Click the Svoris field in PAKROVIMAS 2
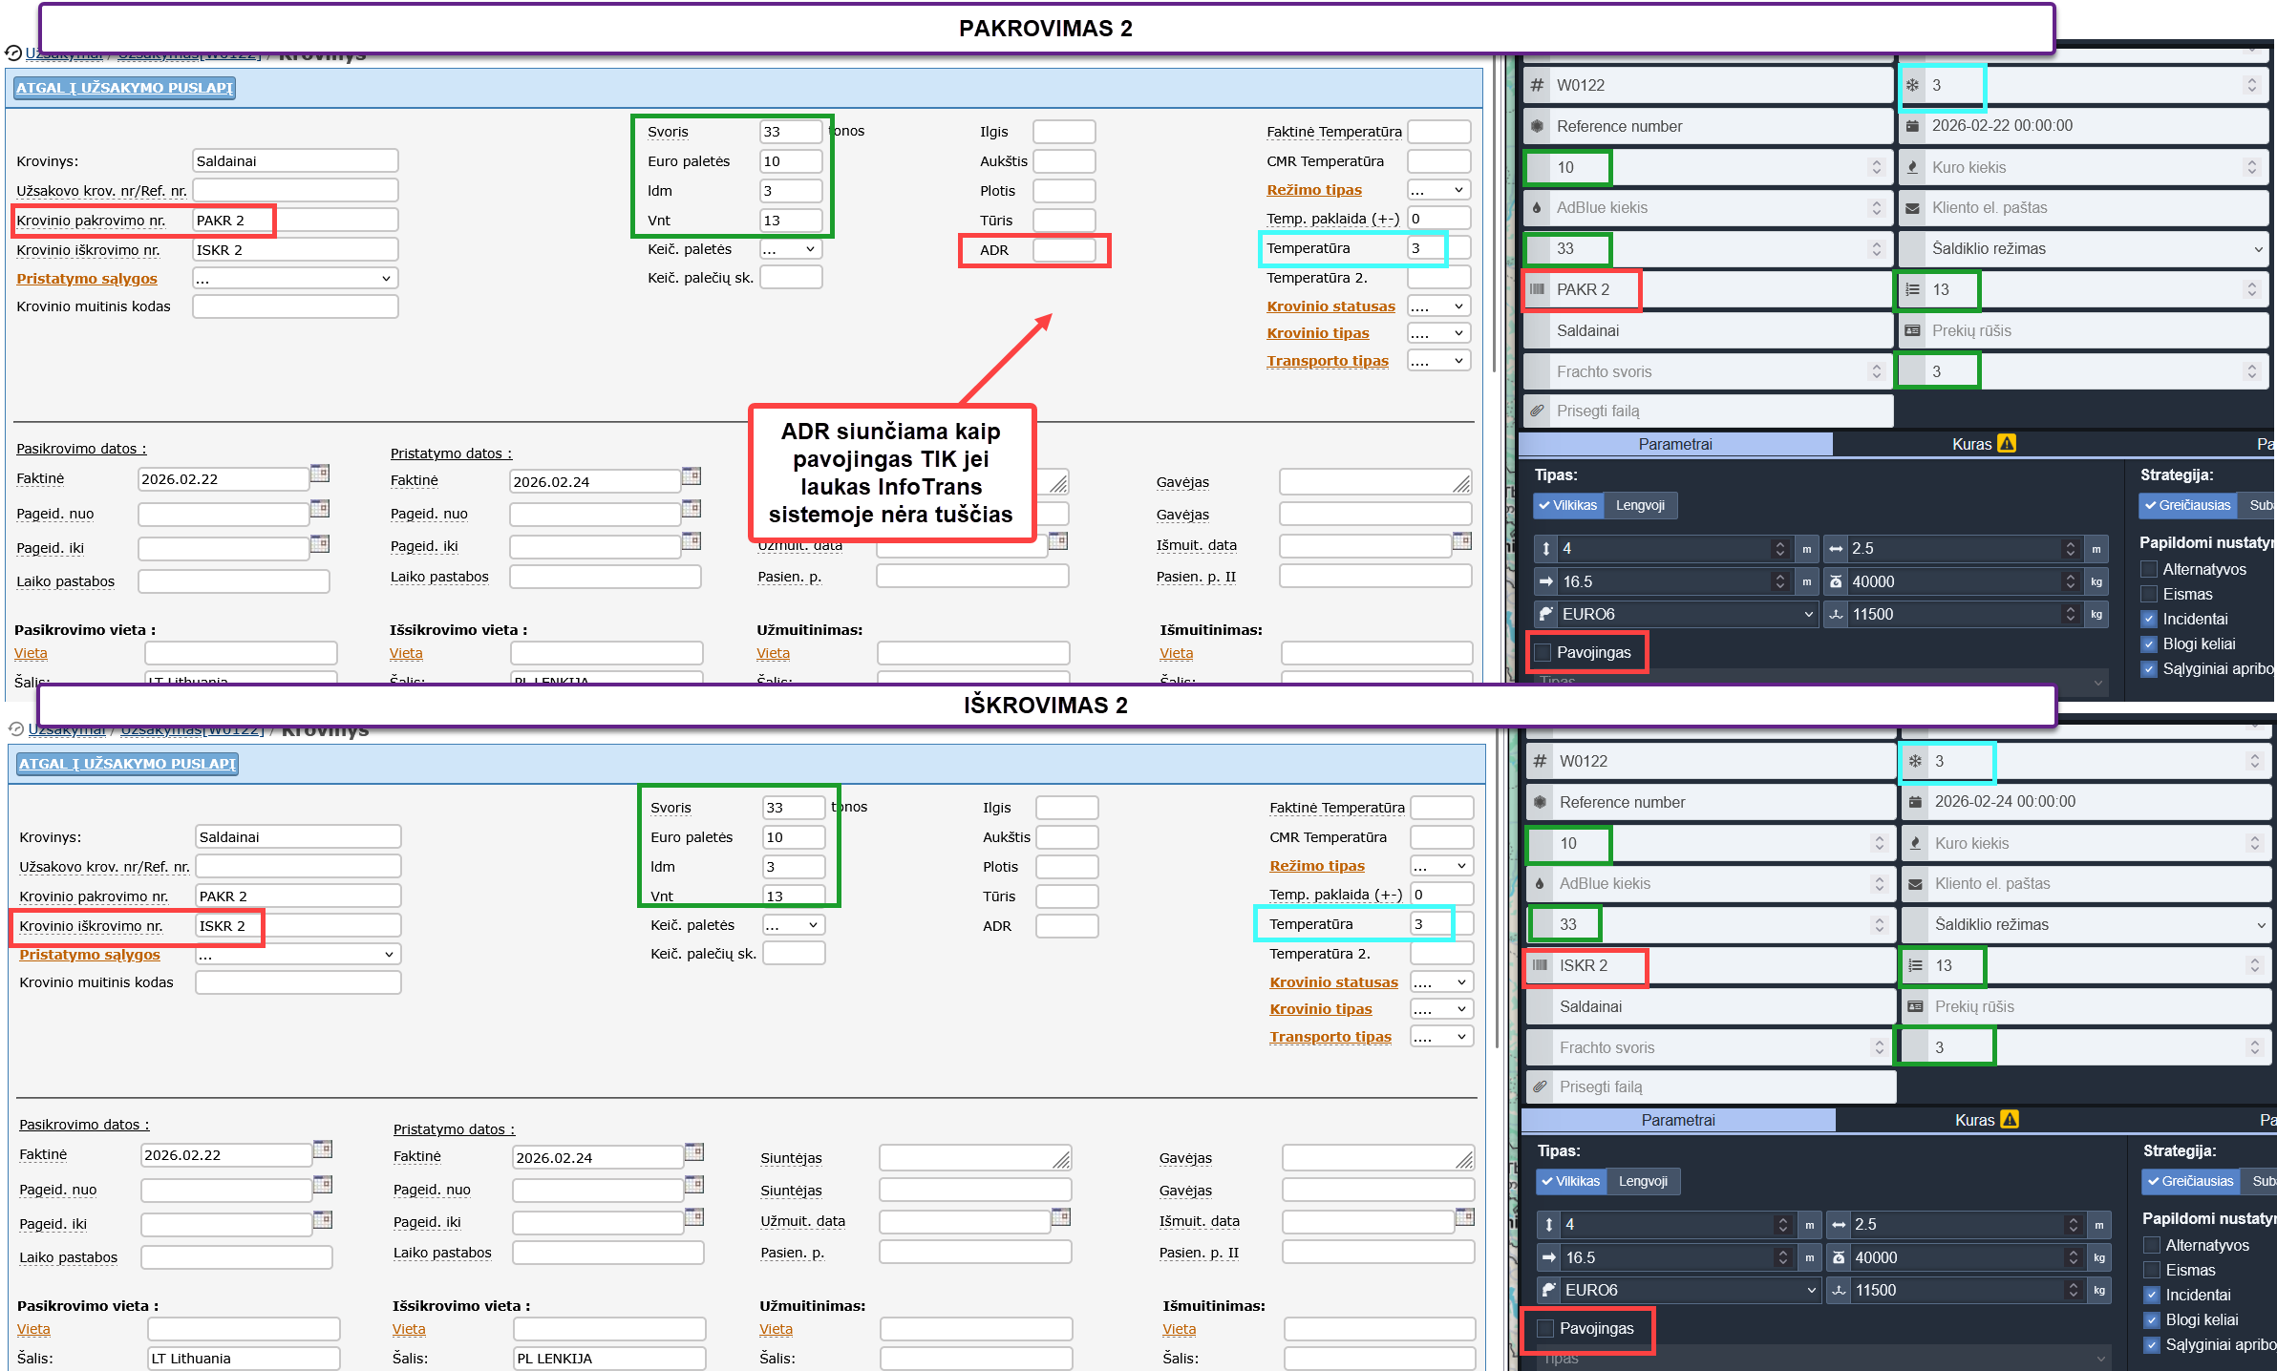The width and height of the screenshot is (2277, 1371). tap(791, 132)
